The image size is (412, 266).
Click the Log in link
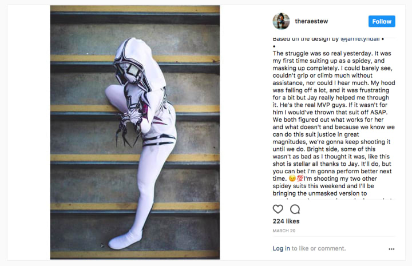point(281,248)
